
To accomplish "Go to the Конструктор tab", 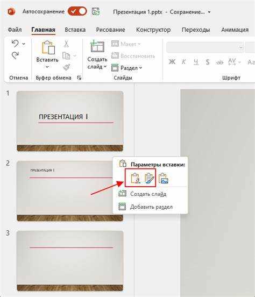I will (153, 30).
